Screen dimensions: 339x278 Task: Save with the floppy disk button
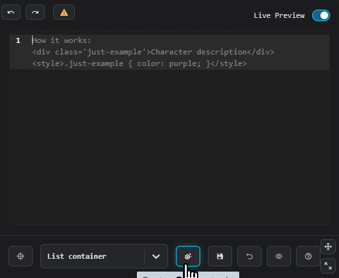(220, 256)
